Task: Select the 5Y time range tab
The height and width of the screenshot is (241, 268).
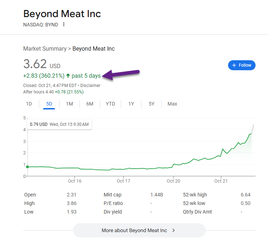Action: tap(151, 104)
